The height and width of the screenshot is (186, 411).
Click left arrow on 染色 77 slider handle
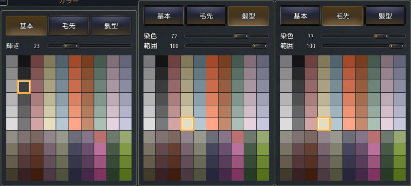[376, 36]
